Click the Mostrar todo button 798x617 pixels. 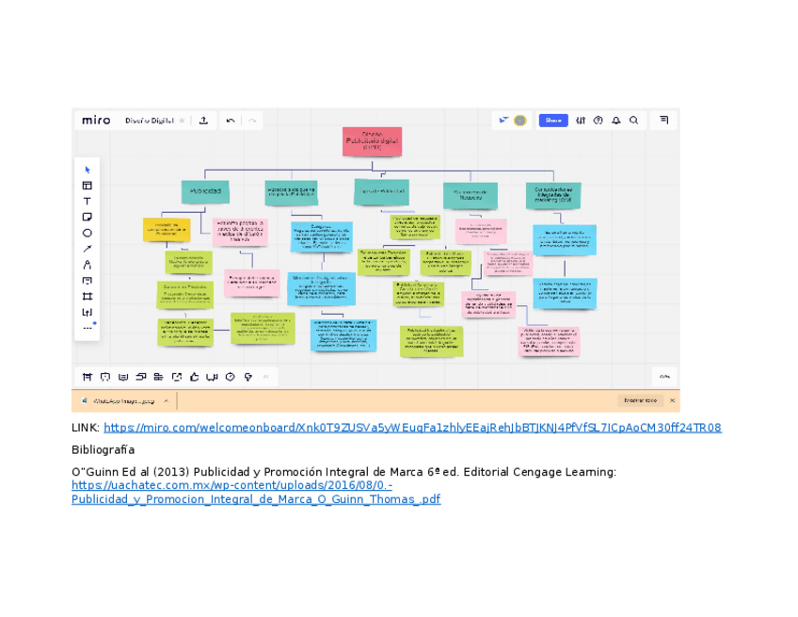(640, 400)
